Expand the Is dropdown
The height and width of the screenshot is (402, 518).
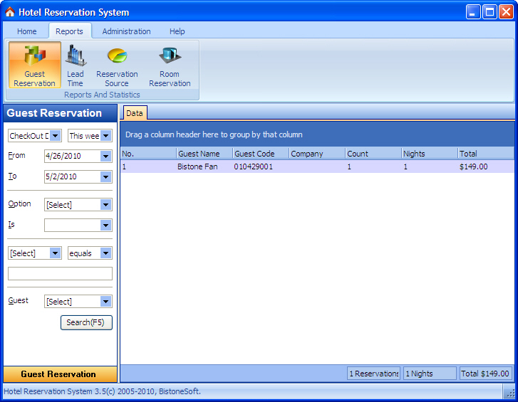(105, 226)
